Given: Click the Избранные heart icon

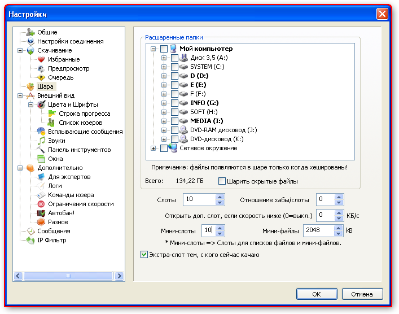Looking at the screenshot, I should pyautogui.click(x=41, y=59).
